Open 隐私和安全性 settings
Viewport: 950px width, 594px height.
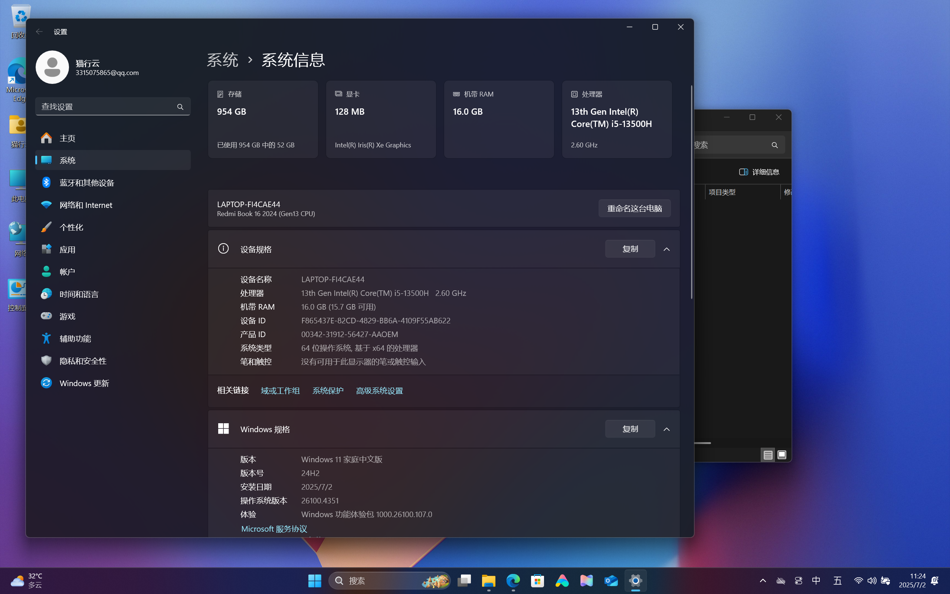(113, 360)
